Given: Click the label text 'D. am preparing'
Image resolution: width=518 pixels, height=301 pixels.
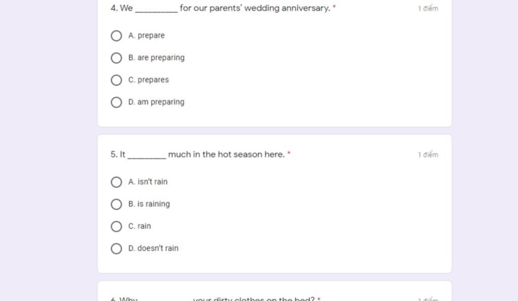Looking at the screenshot, I should 156,102.
